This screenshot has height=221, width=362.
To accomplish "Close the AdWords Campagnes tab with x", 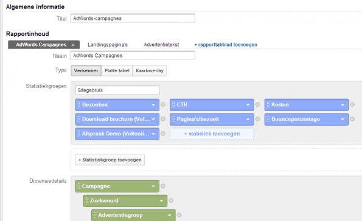I will (73, 45).
